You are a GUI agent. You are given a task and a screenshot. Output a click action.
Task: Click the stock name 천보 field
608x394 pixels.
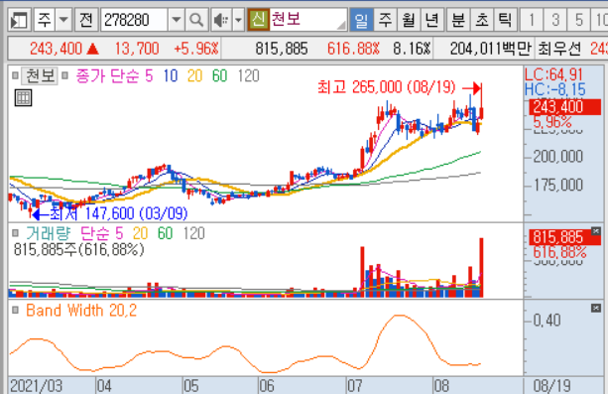(x=308, y=20)
